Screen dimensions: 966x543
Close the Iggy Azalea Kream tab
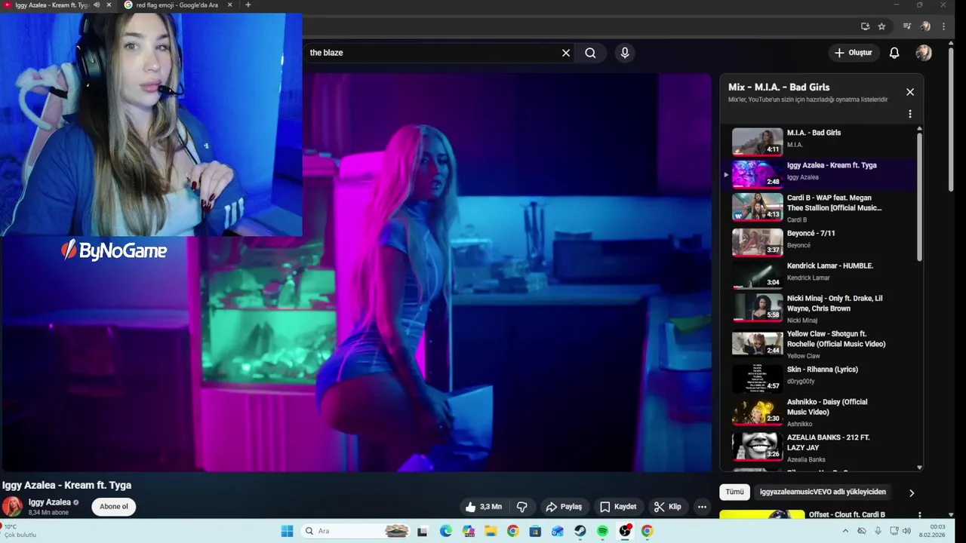109,5
